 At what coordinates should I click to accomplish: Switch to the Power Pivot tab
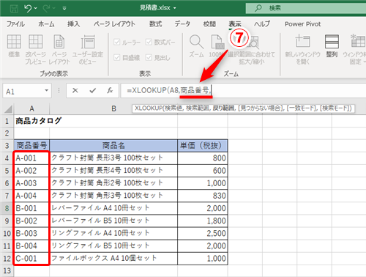click(302, 24)
